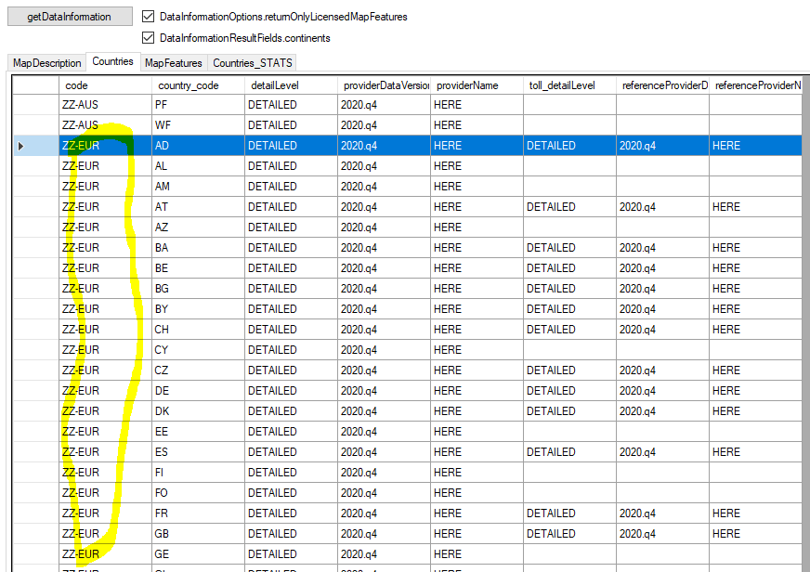This screenshot has width=810, height=572.
Task: Toggle the returnOnlyLicensedMapFeatures checkbox
Action: [149, 17]
